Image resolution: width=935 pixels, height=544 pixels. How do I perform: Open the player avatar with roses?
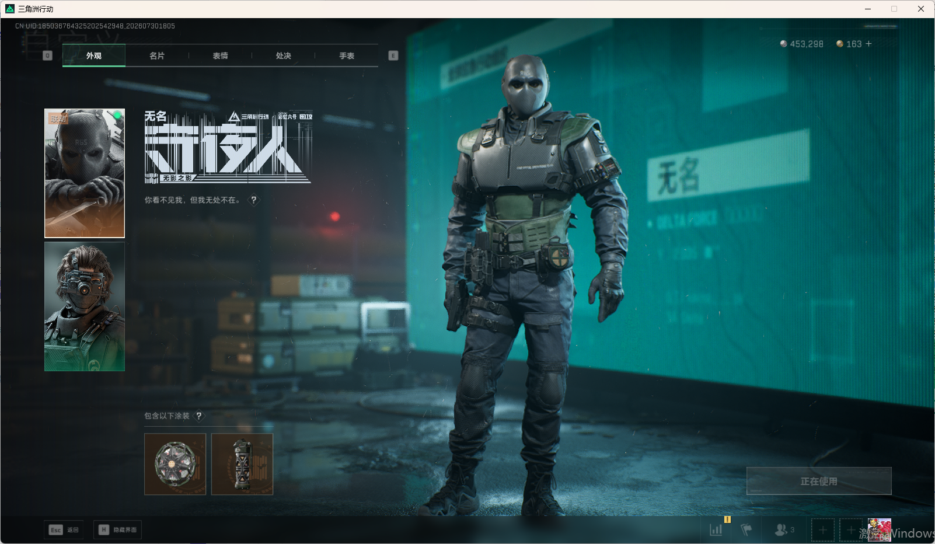880,530
